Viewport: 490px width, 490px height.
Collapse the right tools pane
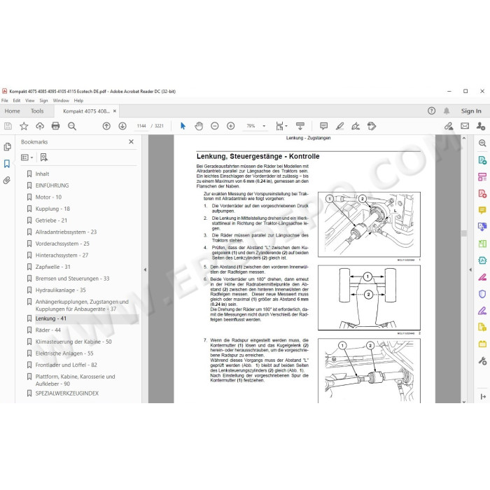point(470,269)
